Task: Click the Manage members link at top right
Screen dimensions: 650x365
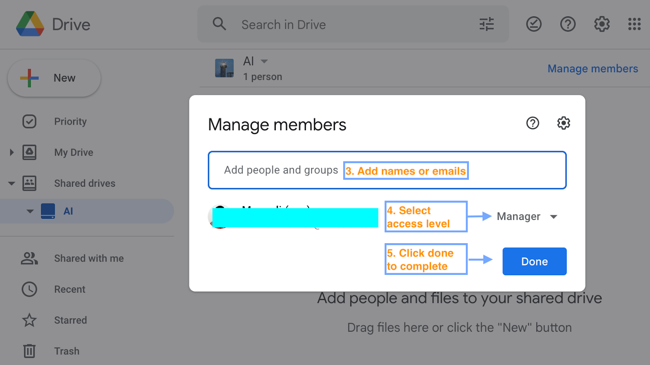Action: pos(593,69)
